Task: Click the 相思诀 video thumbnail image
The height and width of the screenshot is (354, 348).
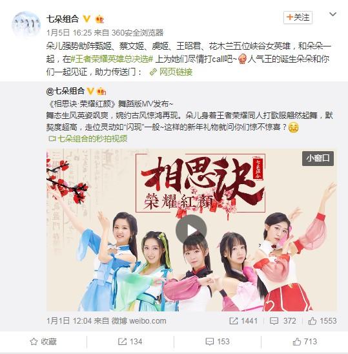Action: (x=191, y=230)
